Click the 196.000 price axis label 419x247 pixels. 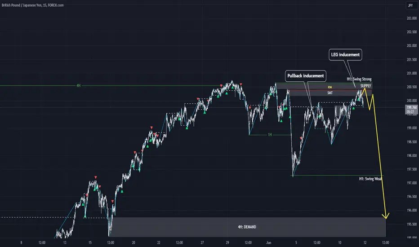411,211
